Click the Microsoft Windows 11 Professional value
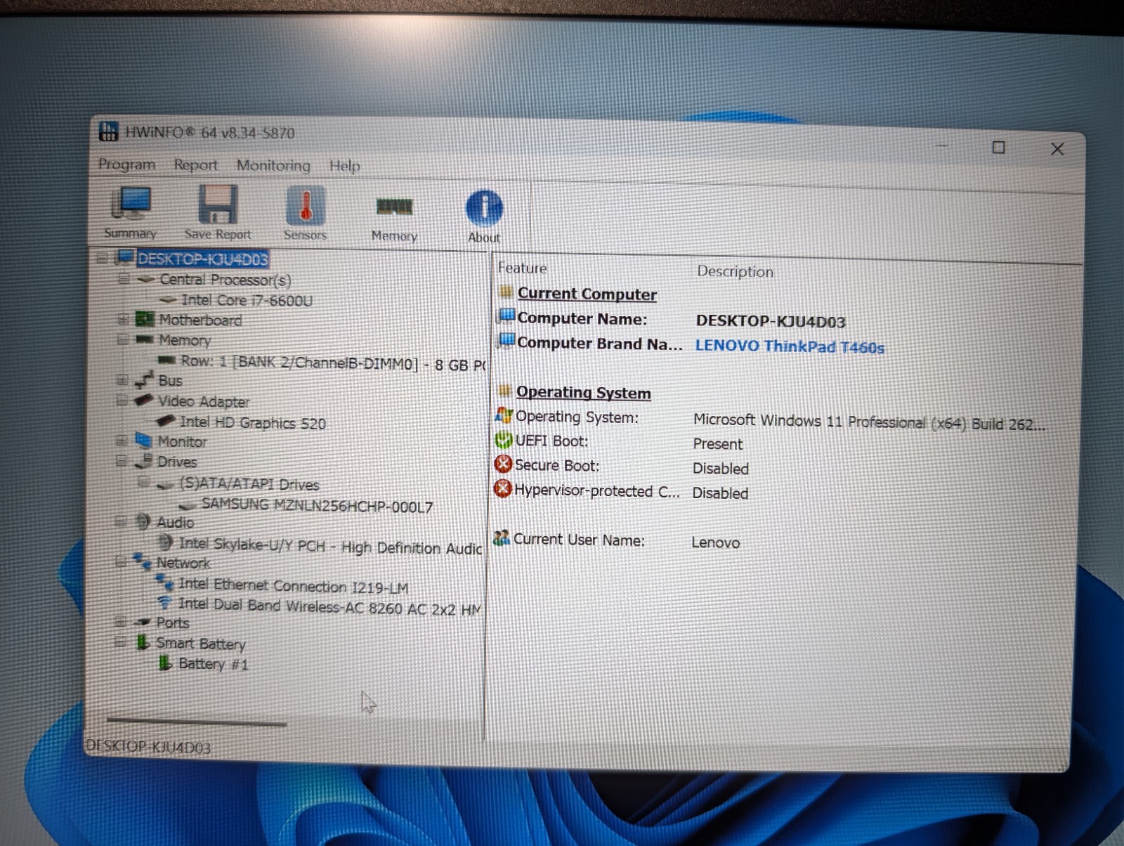The width and height of the screenshot is (1124, 846). pos(869,422)
